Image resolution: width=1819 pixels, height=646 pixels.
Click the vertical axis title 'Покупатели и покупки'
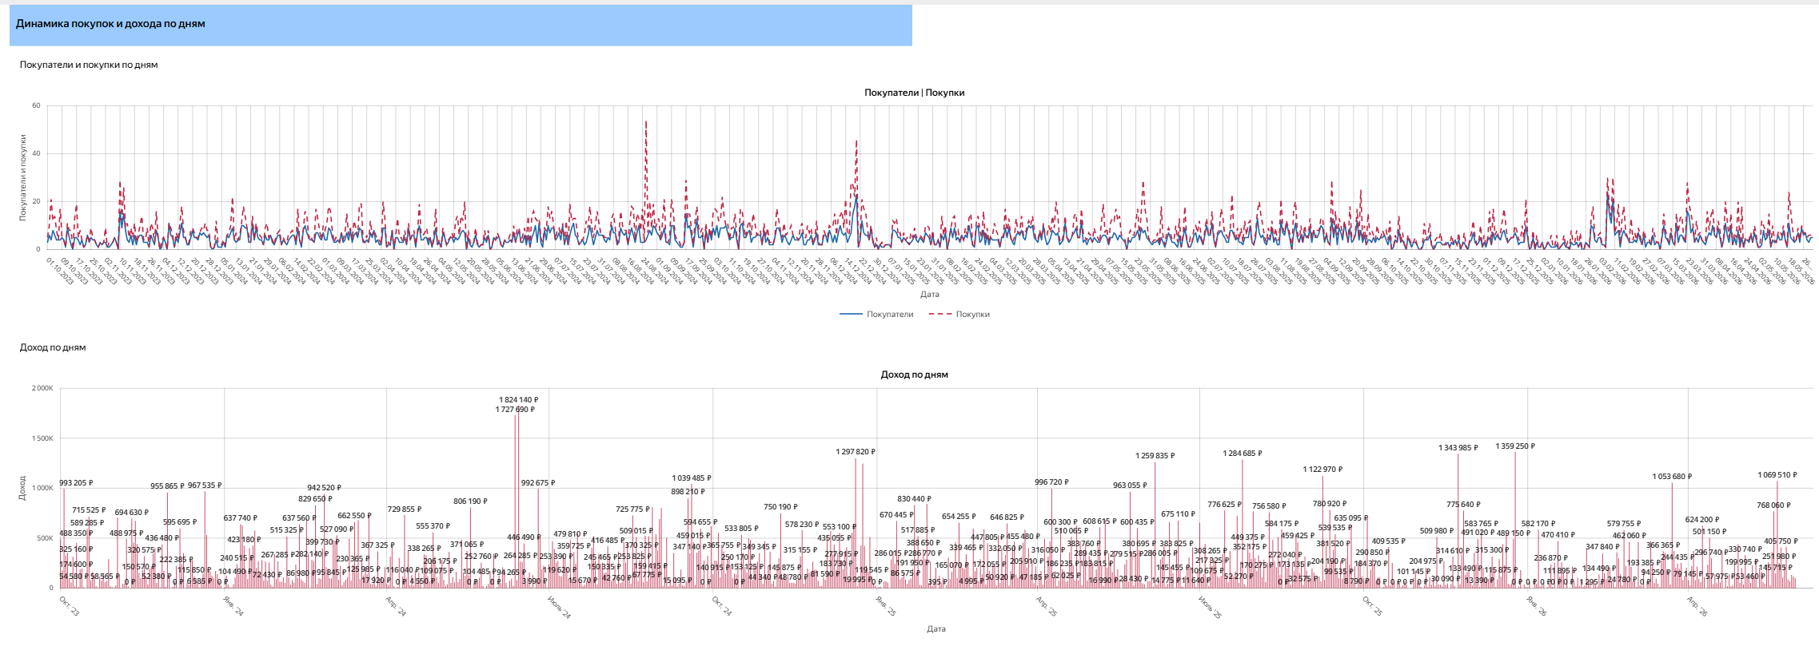23,177
